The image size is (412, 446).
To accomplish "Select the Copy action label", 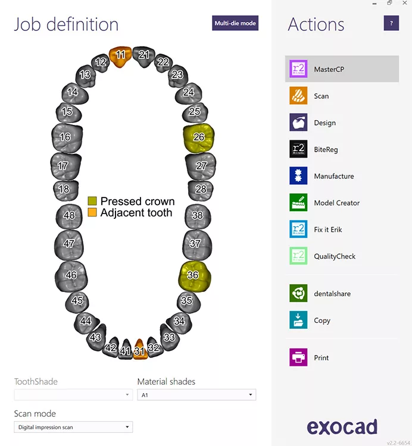I will (322, 320).
